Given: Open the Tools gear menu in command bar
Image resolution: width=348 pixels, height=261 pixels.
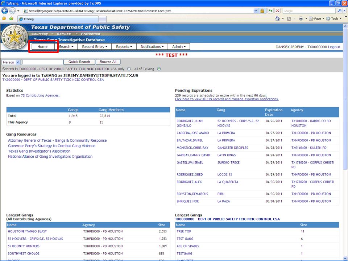Looking at the screenshot, I should [x=333, y=18].
